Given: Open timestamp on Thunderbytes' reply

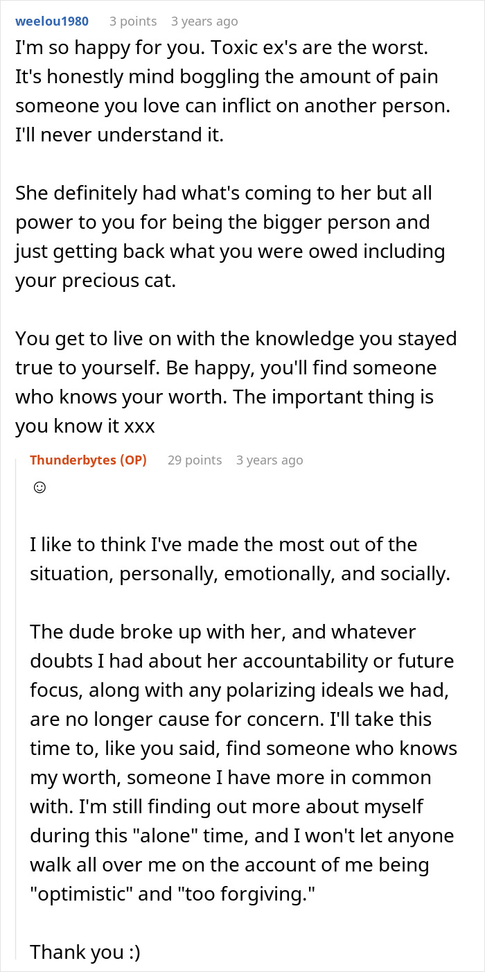Looking at the screenshot, I should pos(270,460).
